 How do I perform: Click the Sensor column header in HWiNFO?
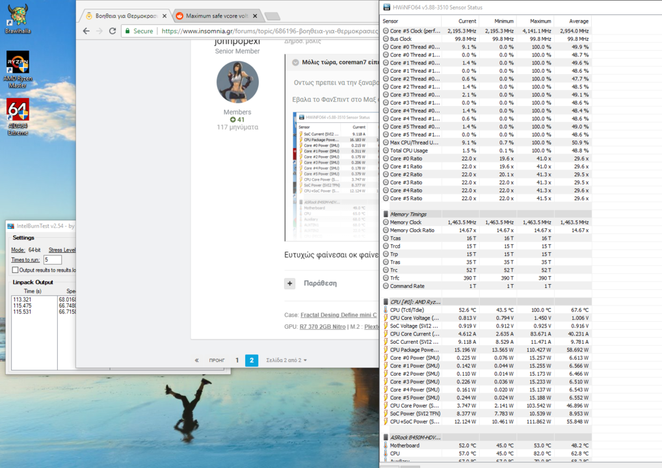[x=391, y=21]
